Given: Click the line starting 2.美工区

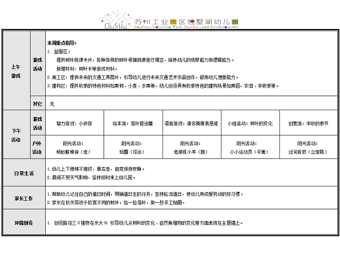Looking at the screenshot, I should (x=143, y=78).
